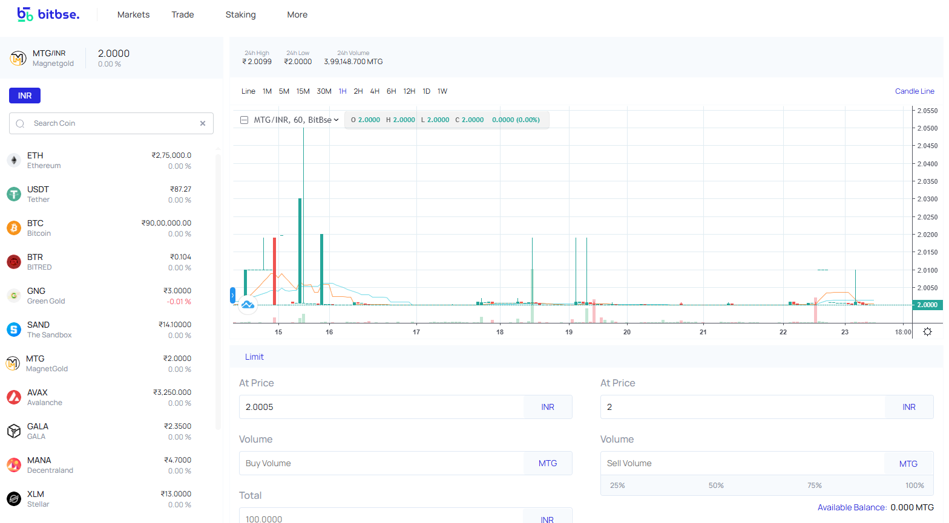Image resolution: width=949 pixels, height=523 pixels.
Task: Click the Sandbox SAND icon
Action: pyautogui.click(x=14, y=330)
